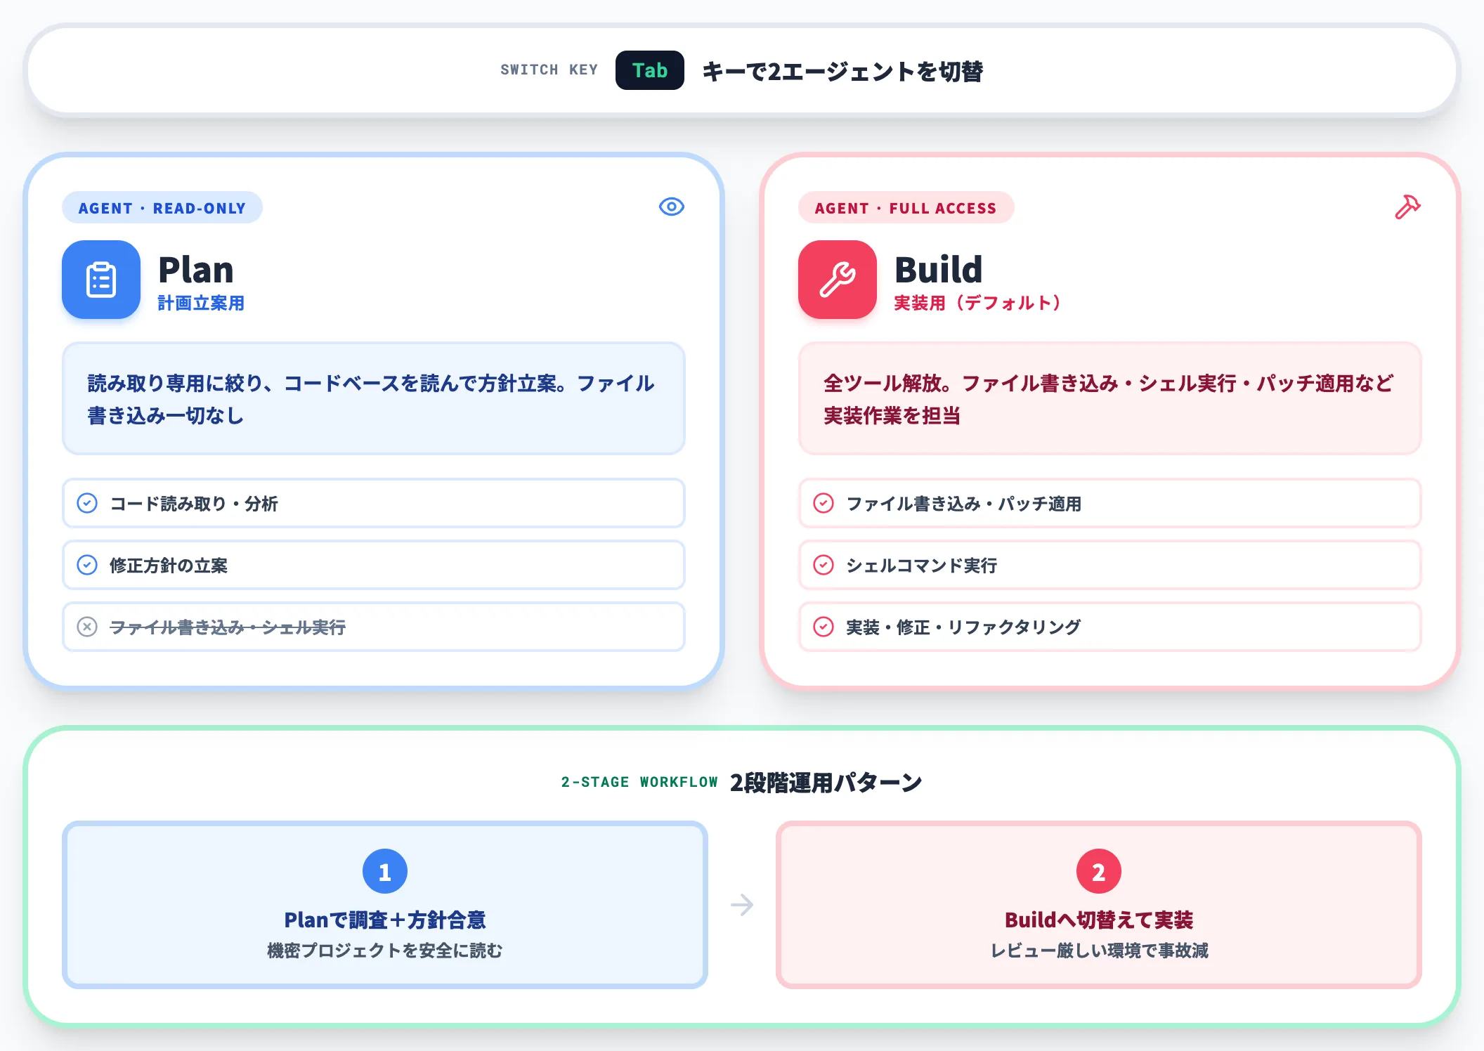This screenshot has height=1051, width=1484.
Task: Click the AGENT · READ-ONLY badge
Action: [x=162, y=208]
